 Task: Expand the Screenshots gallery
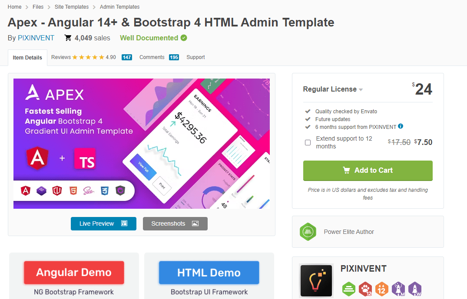click(x=175, y=224)
